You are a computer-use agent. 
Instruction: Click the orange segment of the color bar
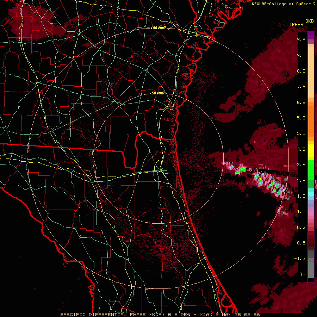point(311,120)
